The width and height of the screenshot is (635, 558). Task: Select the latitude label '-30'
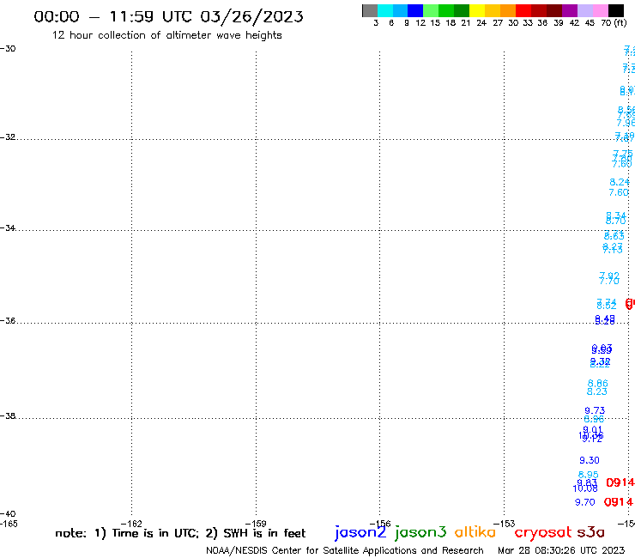click(8, 49)
